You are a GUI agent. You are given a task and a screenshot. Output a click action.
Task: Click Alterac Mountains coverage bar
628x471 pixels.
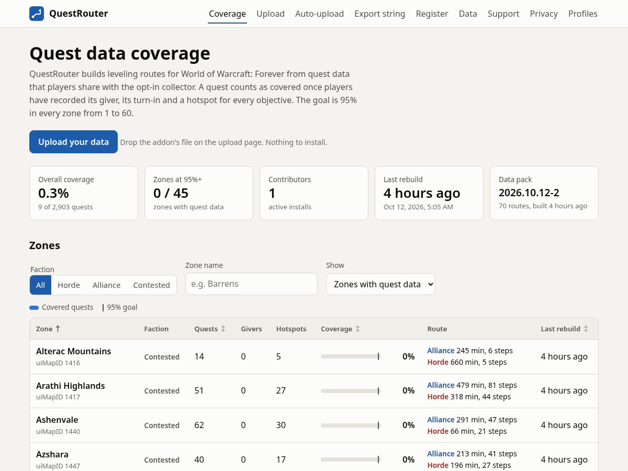351,356
